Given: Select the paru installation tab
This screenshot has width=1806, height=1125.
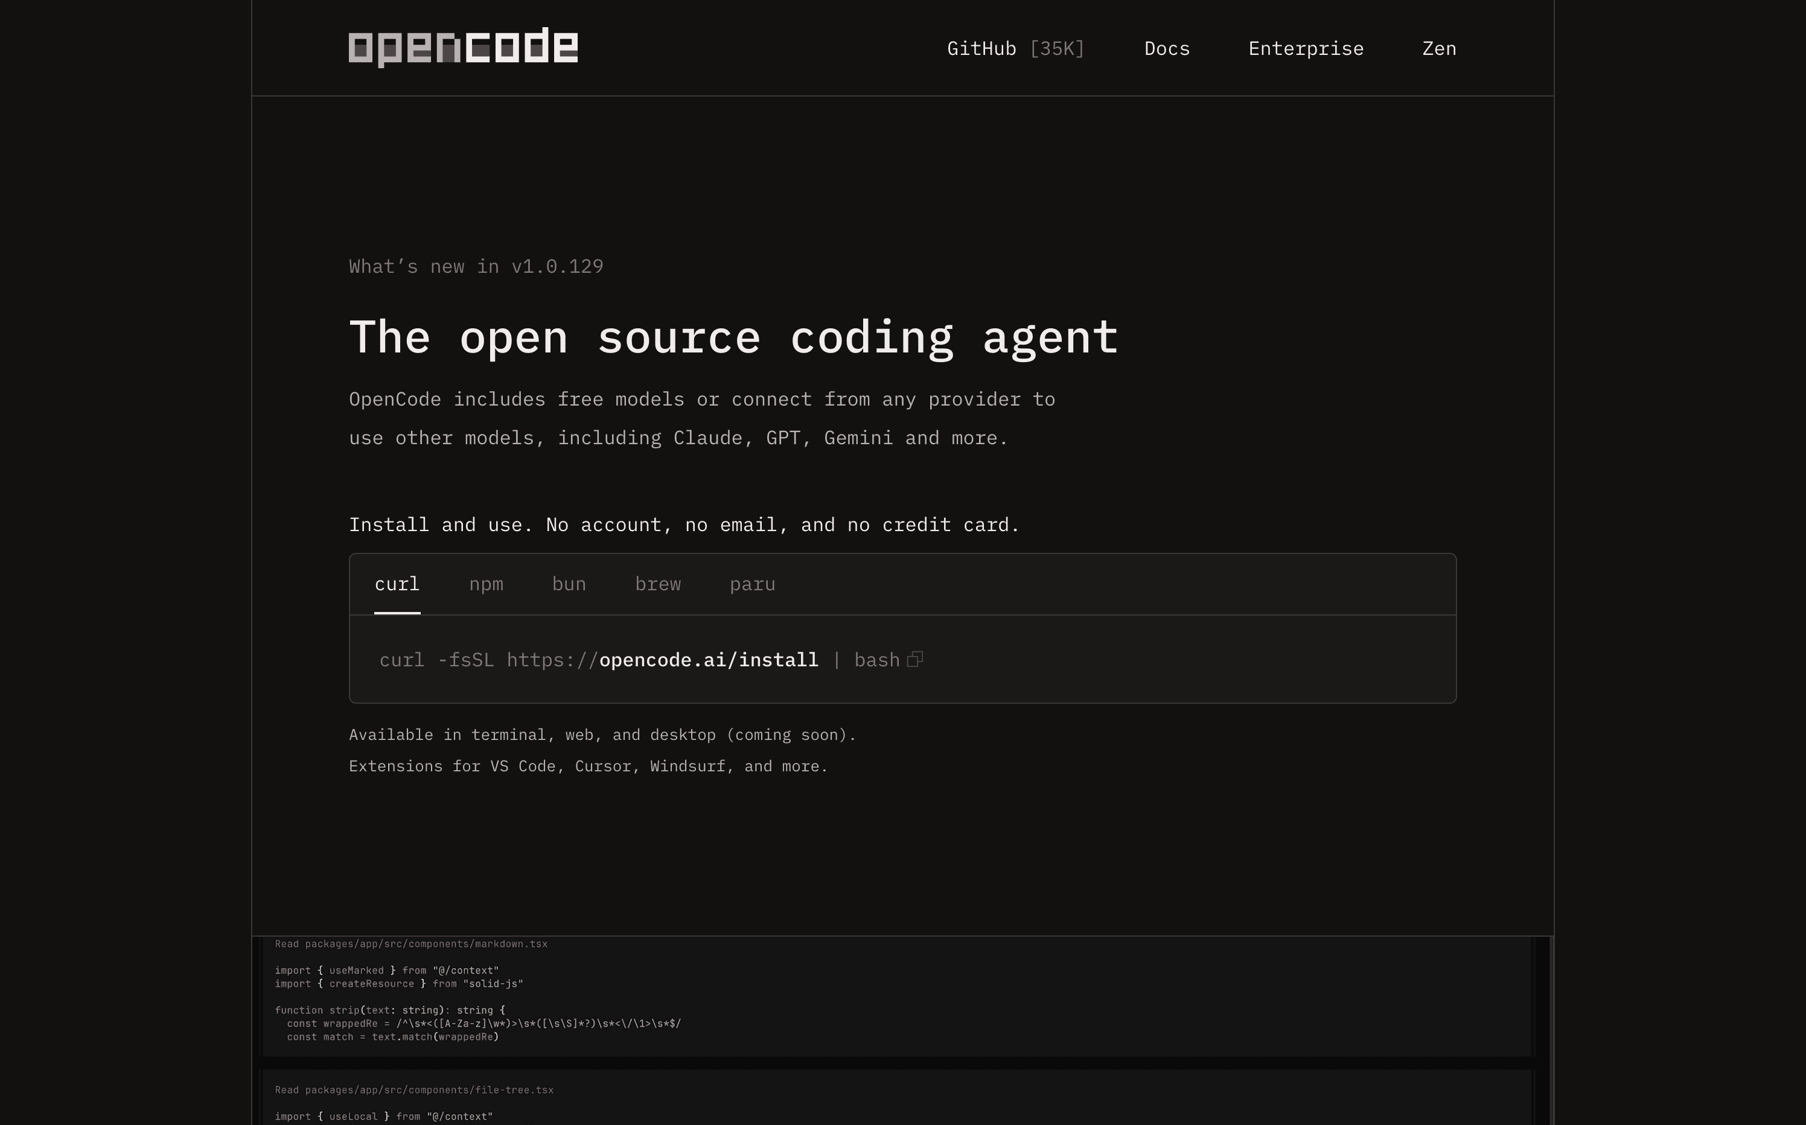Looking at the screenshot, I should coord(752,584).
